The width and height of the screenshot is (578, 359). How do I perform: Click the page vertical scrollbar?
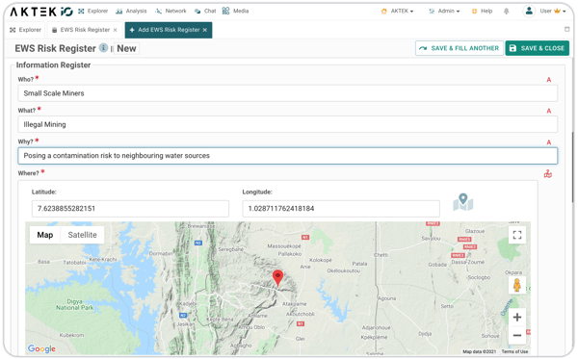pos(572,167)
